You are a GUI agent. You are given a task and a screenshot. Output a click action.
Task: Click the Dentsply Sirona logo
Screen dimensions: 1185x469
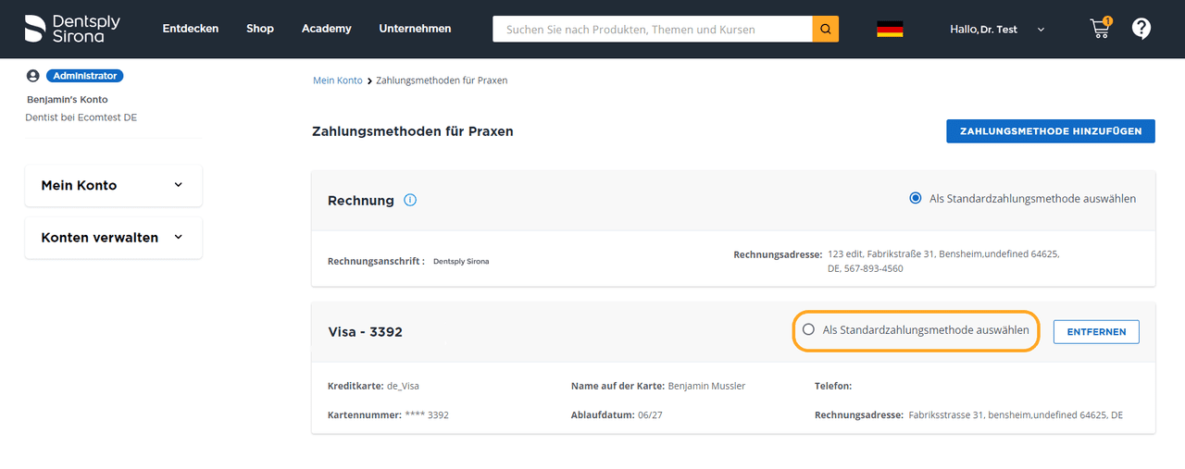tap(72, 29)
